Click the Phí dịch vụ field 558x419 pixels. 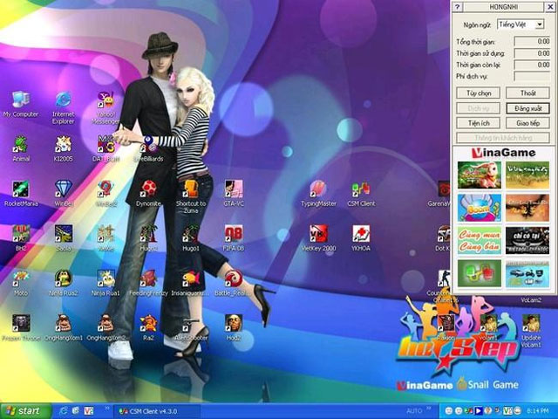click(532, 76)
